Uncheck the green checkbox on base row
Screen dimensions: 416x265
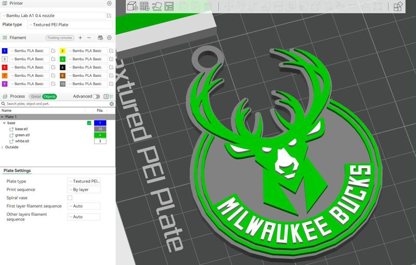pos(89,123)
